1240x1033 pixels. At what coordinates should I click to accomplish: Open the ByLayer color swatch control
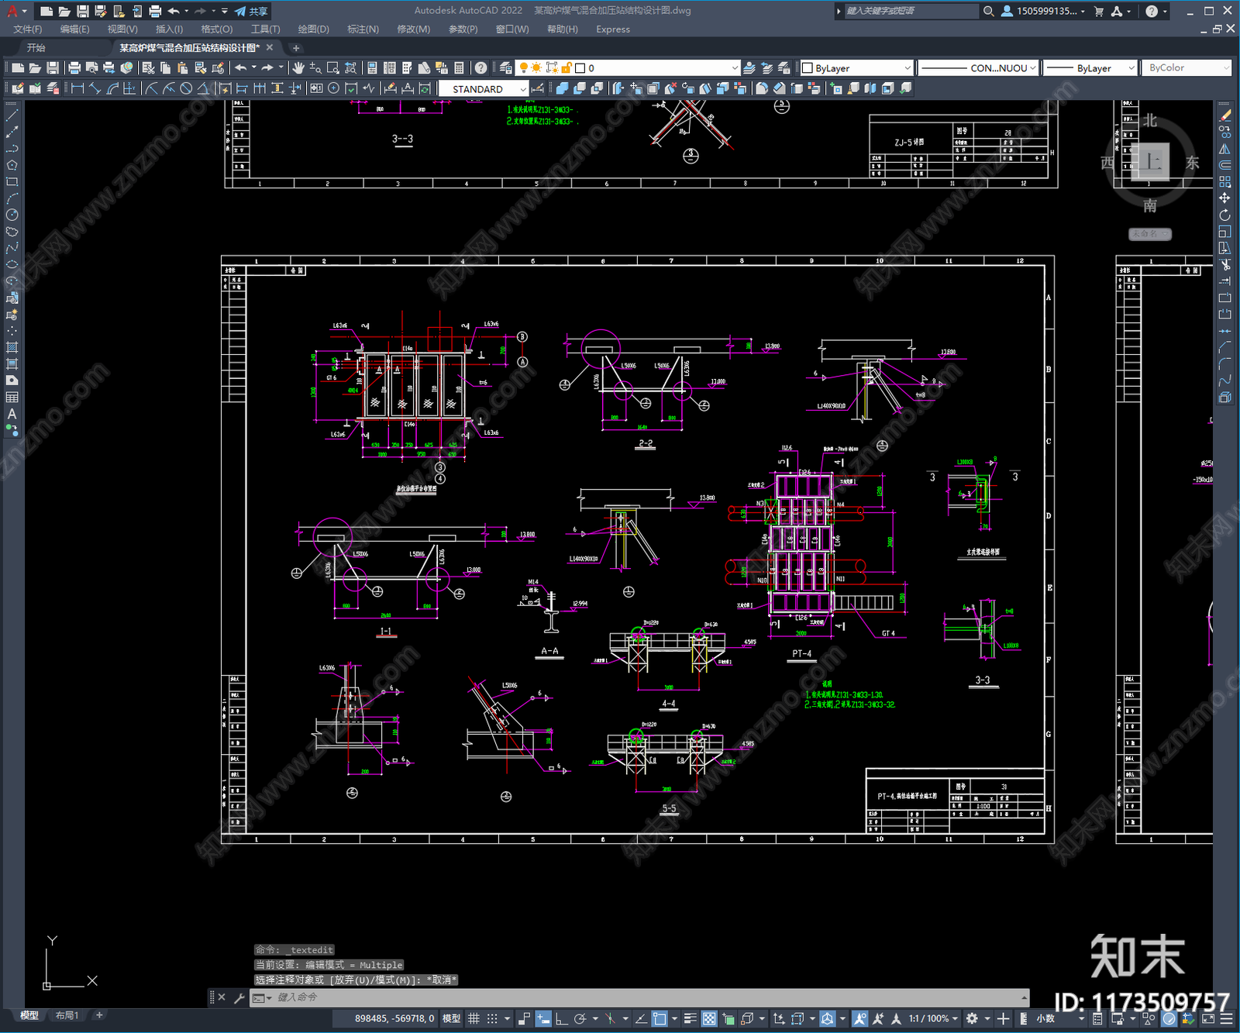click(856, 68)
